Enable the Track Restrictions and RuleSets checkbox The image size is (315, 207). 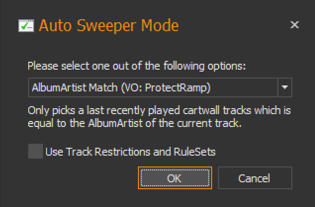35,152
